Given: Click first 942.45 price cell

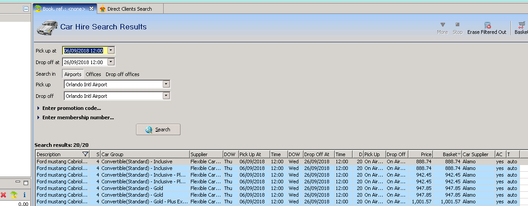Looking at the screenshot, I should (421, 175).
